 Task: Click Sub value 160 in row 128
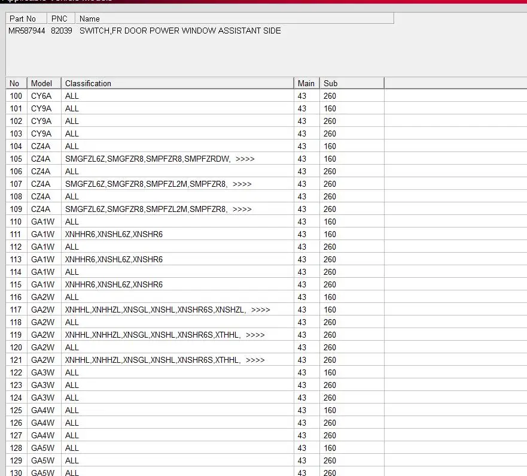[330, 448]
